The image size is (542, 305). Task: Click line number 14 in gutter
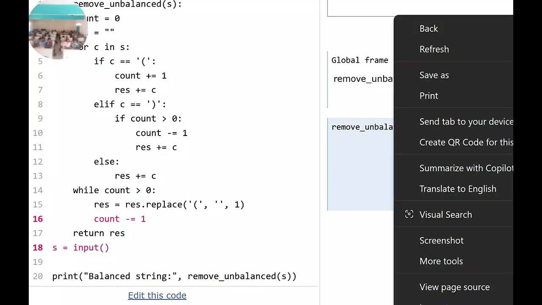point(38,190)
